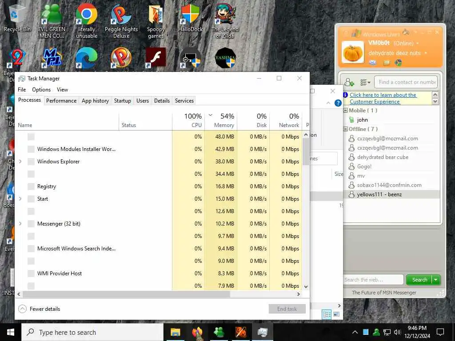Image resolution: width=455 pixels, height=341 pixels.
Task: Open the File menu in Task Manager
Action: coord(22,90)
